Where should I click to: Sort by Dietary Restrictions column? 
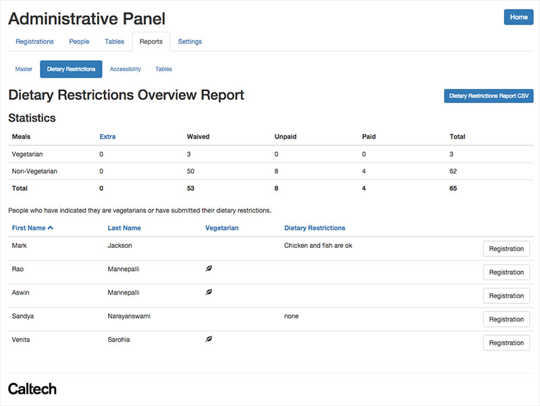click(315, 228)
